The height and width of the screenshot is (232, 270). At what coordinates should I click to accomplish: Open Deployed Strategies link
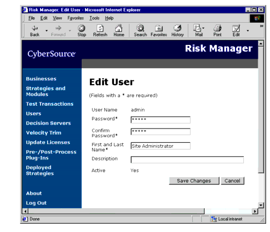pos(40,171)
